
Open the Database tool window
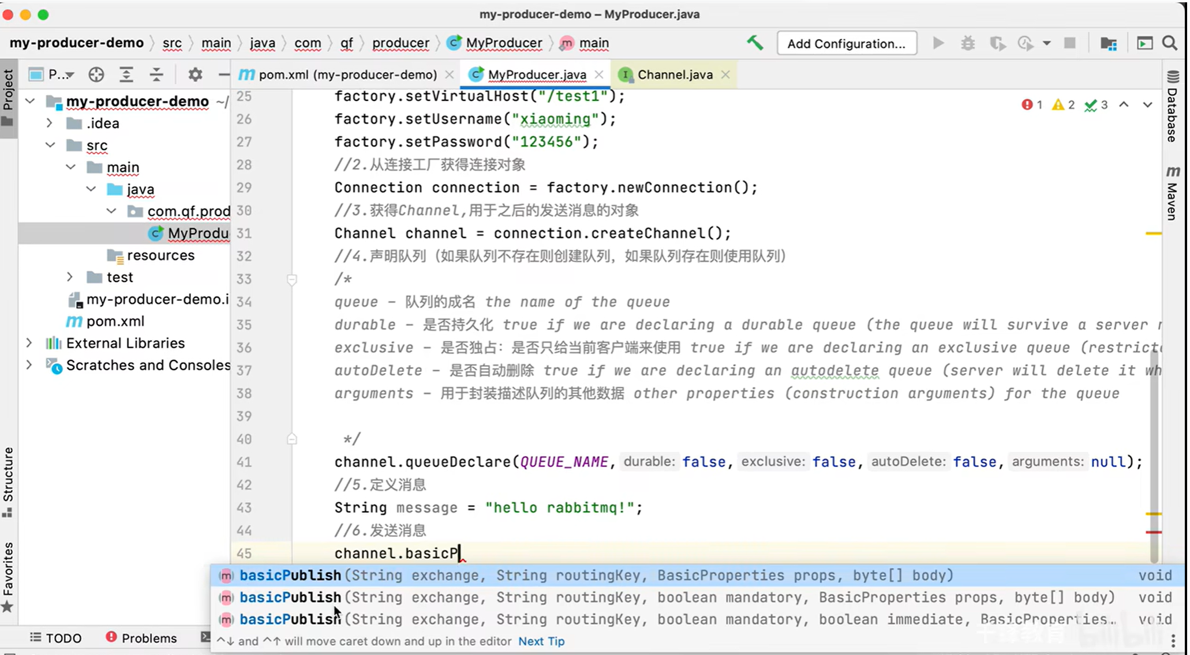coord(1172,108)
